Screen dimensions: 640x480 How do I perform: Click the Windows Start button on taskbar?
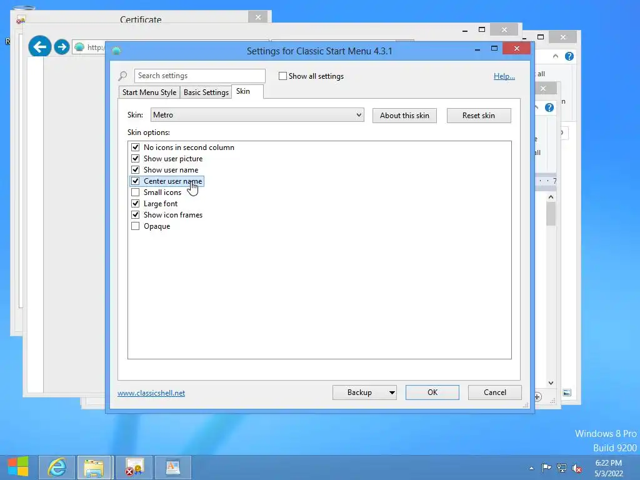(x=18, y=467)
